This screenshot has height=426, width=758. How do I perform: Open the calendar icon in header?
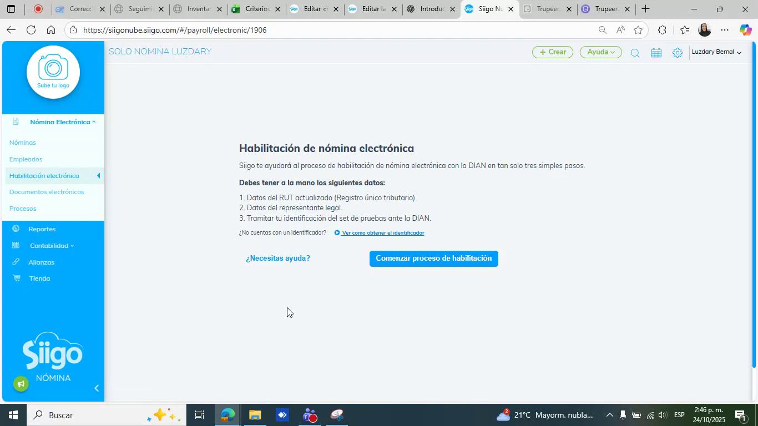click(x=656, y=53)
